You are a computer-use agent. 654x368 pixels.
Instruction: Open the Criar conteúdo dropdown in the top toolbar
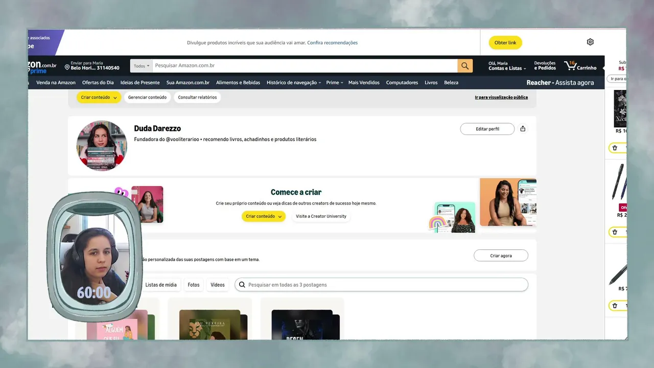click(99, 97)
